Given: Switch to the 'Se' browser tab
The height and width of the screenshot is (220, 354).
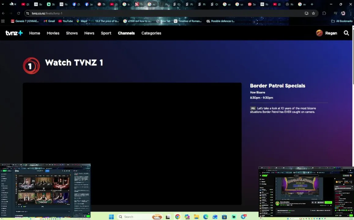Looking at the screenshot, I should (x=252, y=4).
